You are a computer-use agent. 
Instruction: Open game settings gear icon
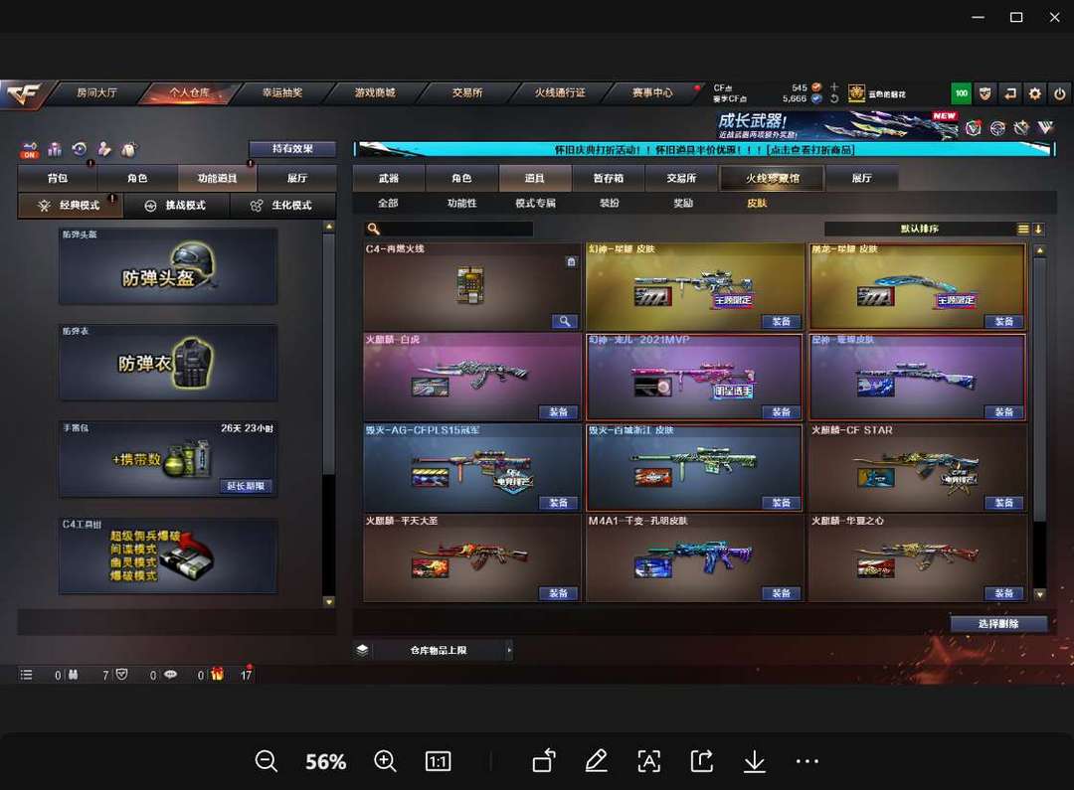(1035, 93)
